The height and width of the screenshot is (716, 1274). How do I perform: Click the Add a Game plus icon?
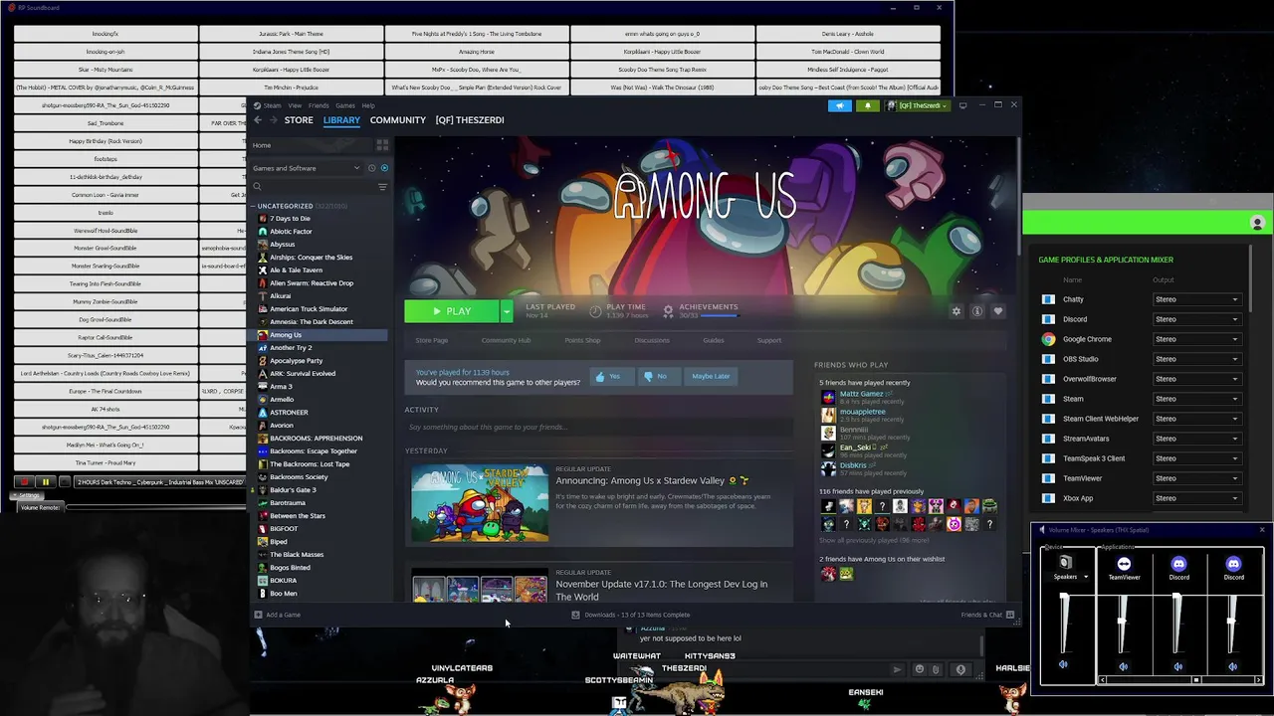pyautogui.click(x=258, y=615)
